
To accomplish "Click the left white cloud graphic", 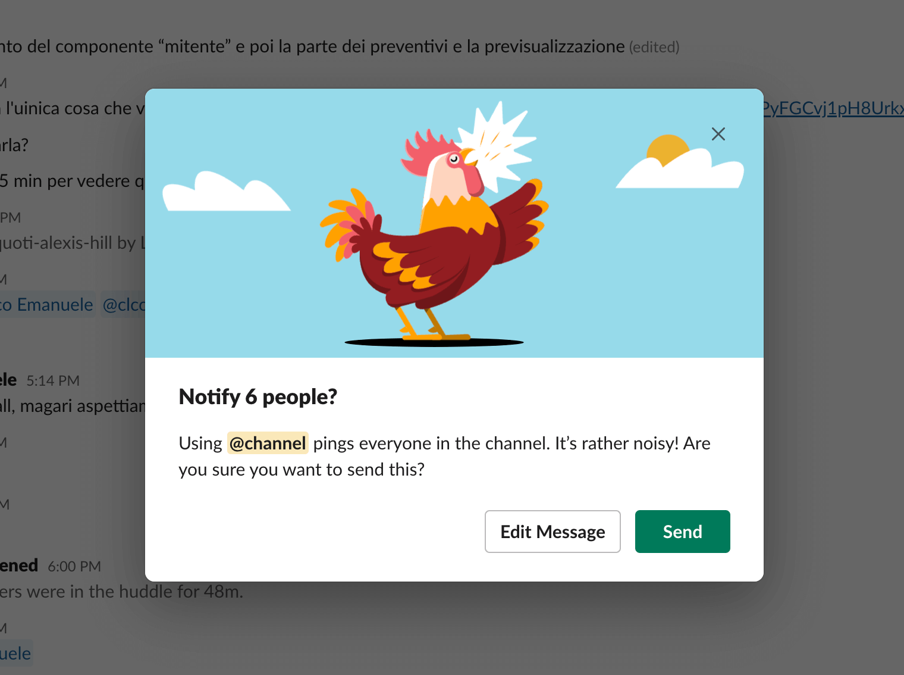I will tap(226, 192).
